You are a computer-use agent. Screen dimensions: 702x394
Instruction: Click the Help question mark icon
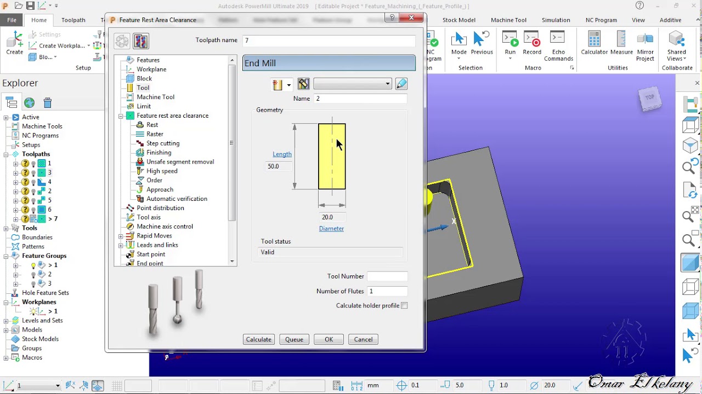point(639,5)
